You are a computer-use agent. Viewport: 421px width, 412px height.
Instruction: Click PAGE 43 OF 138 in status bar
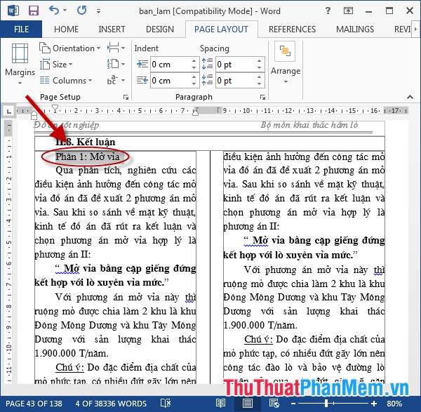(34, 404)
